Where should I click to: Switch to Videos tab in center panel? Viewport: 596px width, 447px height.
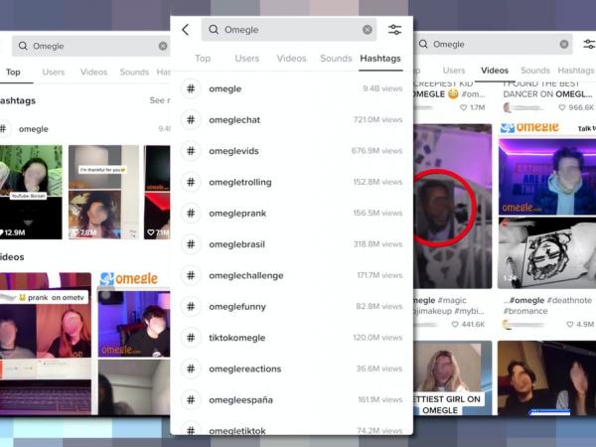point(291,59)
